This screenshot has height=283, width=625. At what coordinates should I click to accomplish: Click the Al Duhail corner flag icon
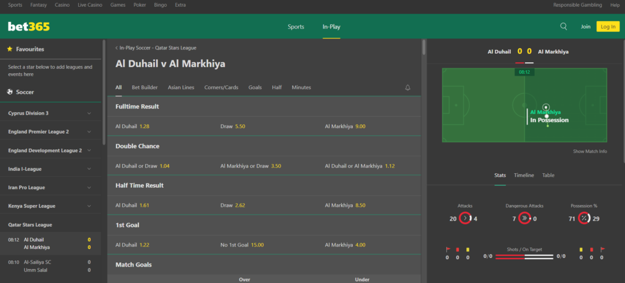(x=448, y=249)
